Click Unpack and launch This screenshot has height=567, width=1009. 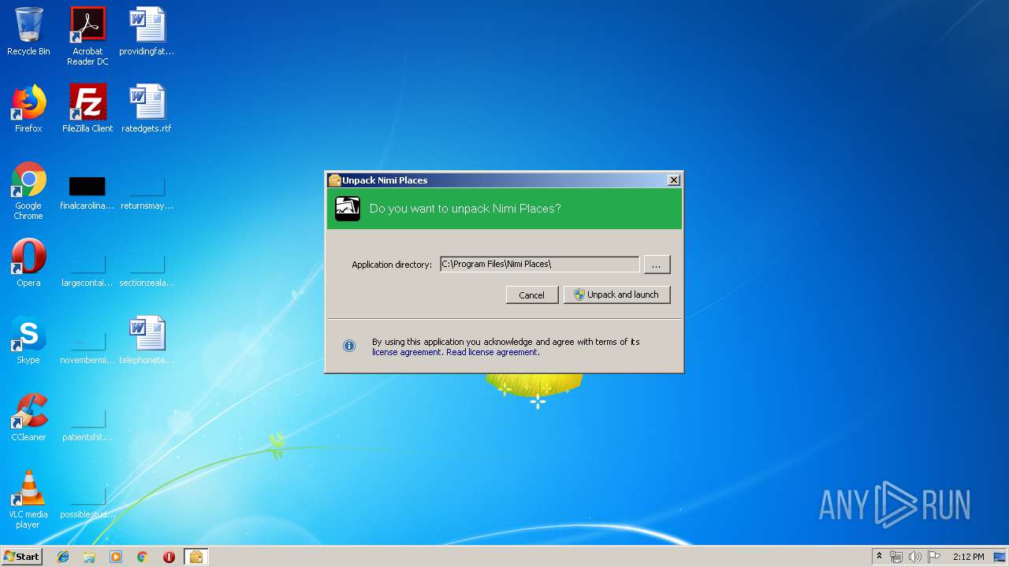[616, 295]
